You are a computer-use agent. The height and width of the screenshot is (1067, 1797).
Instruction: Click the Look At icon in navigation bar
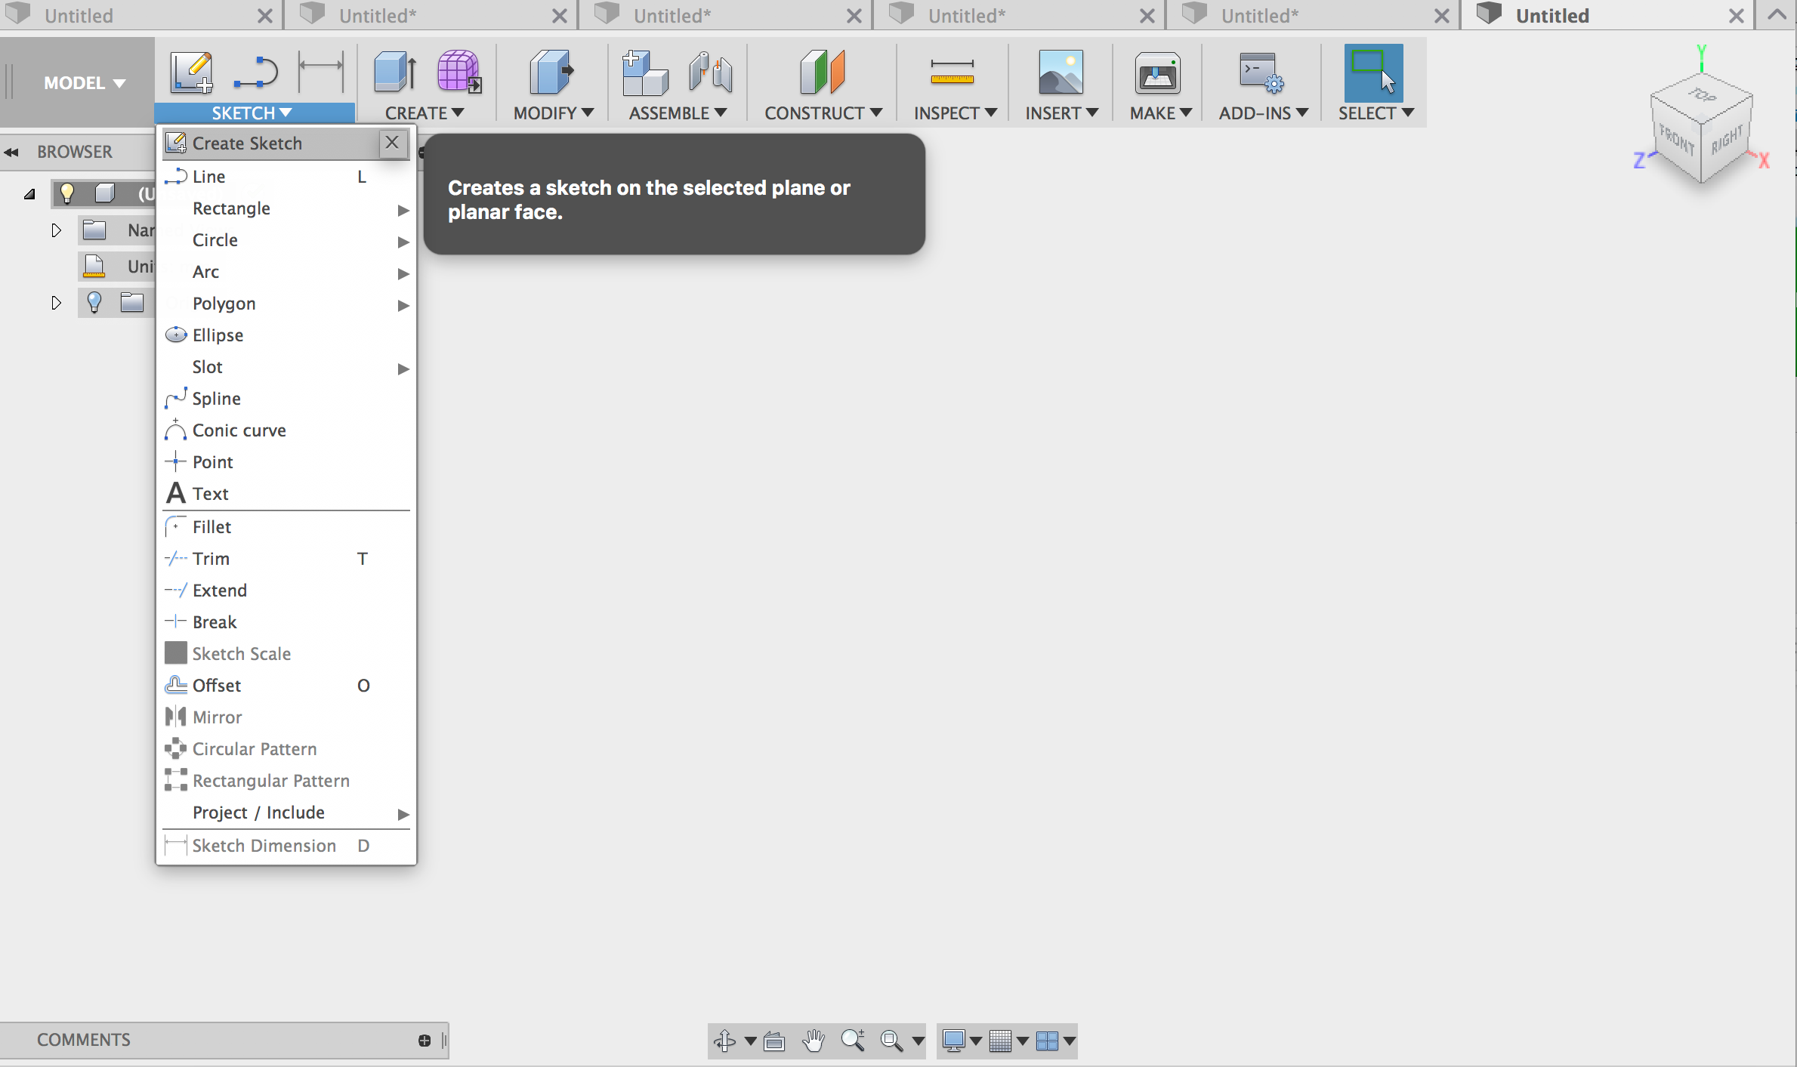tap(774, 1041)
